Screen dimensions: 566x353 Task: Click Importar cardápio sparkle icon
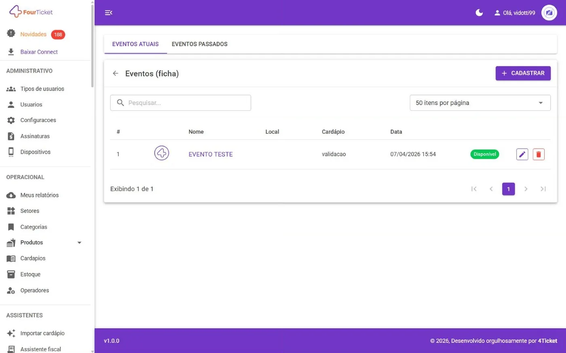[x=11, y=333]
